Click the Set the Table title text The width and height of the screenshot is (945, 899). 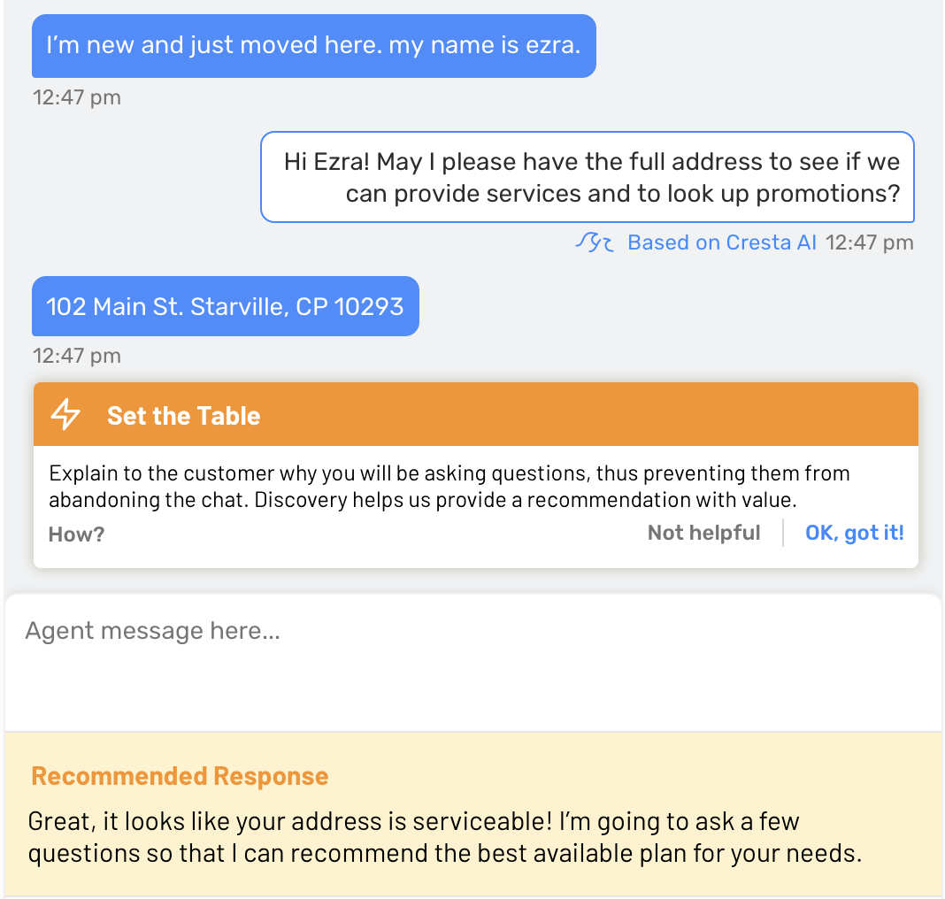click(184, 416)
